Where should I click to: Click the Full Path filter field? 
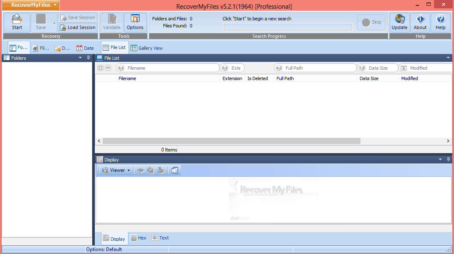tap(315, 68)
